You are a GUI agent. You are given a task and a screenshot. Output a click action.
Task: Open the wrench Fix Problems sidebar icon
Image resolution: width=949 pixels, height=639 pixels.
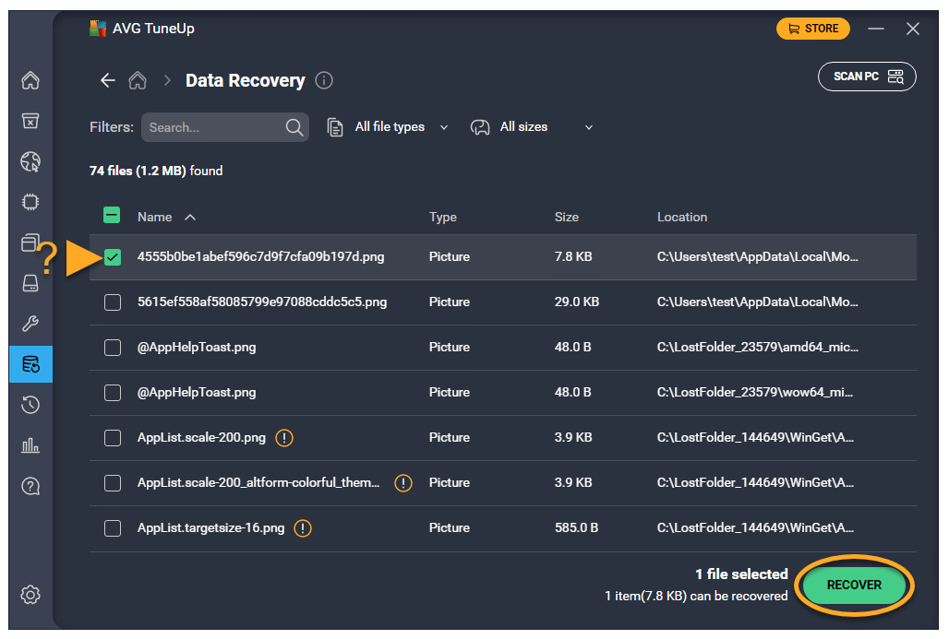(x=30, y=324)
